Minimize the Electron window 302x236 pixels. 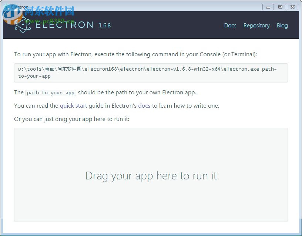coord(268,7)
